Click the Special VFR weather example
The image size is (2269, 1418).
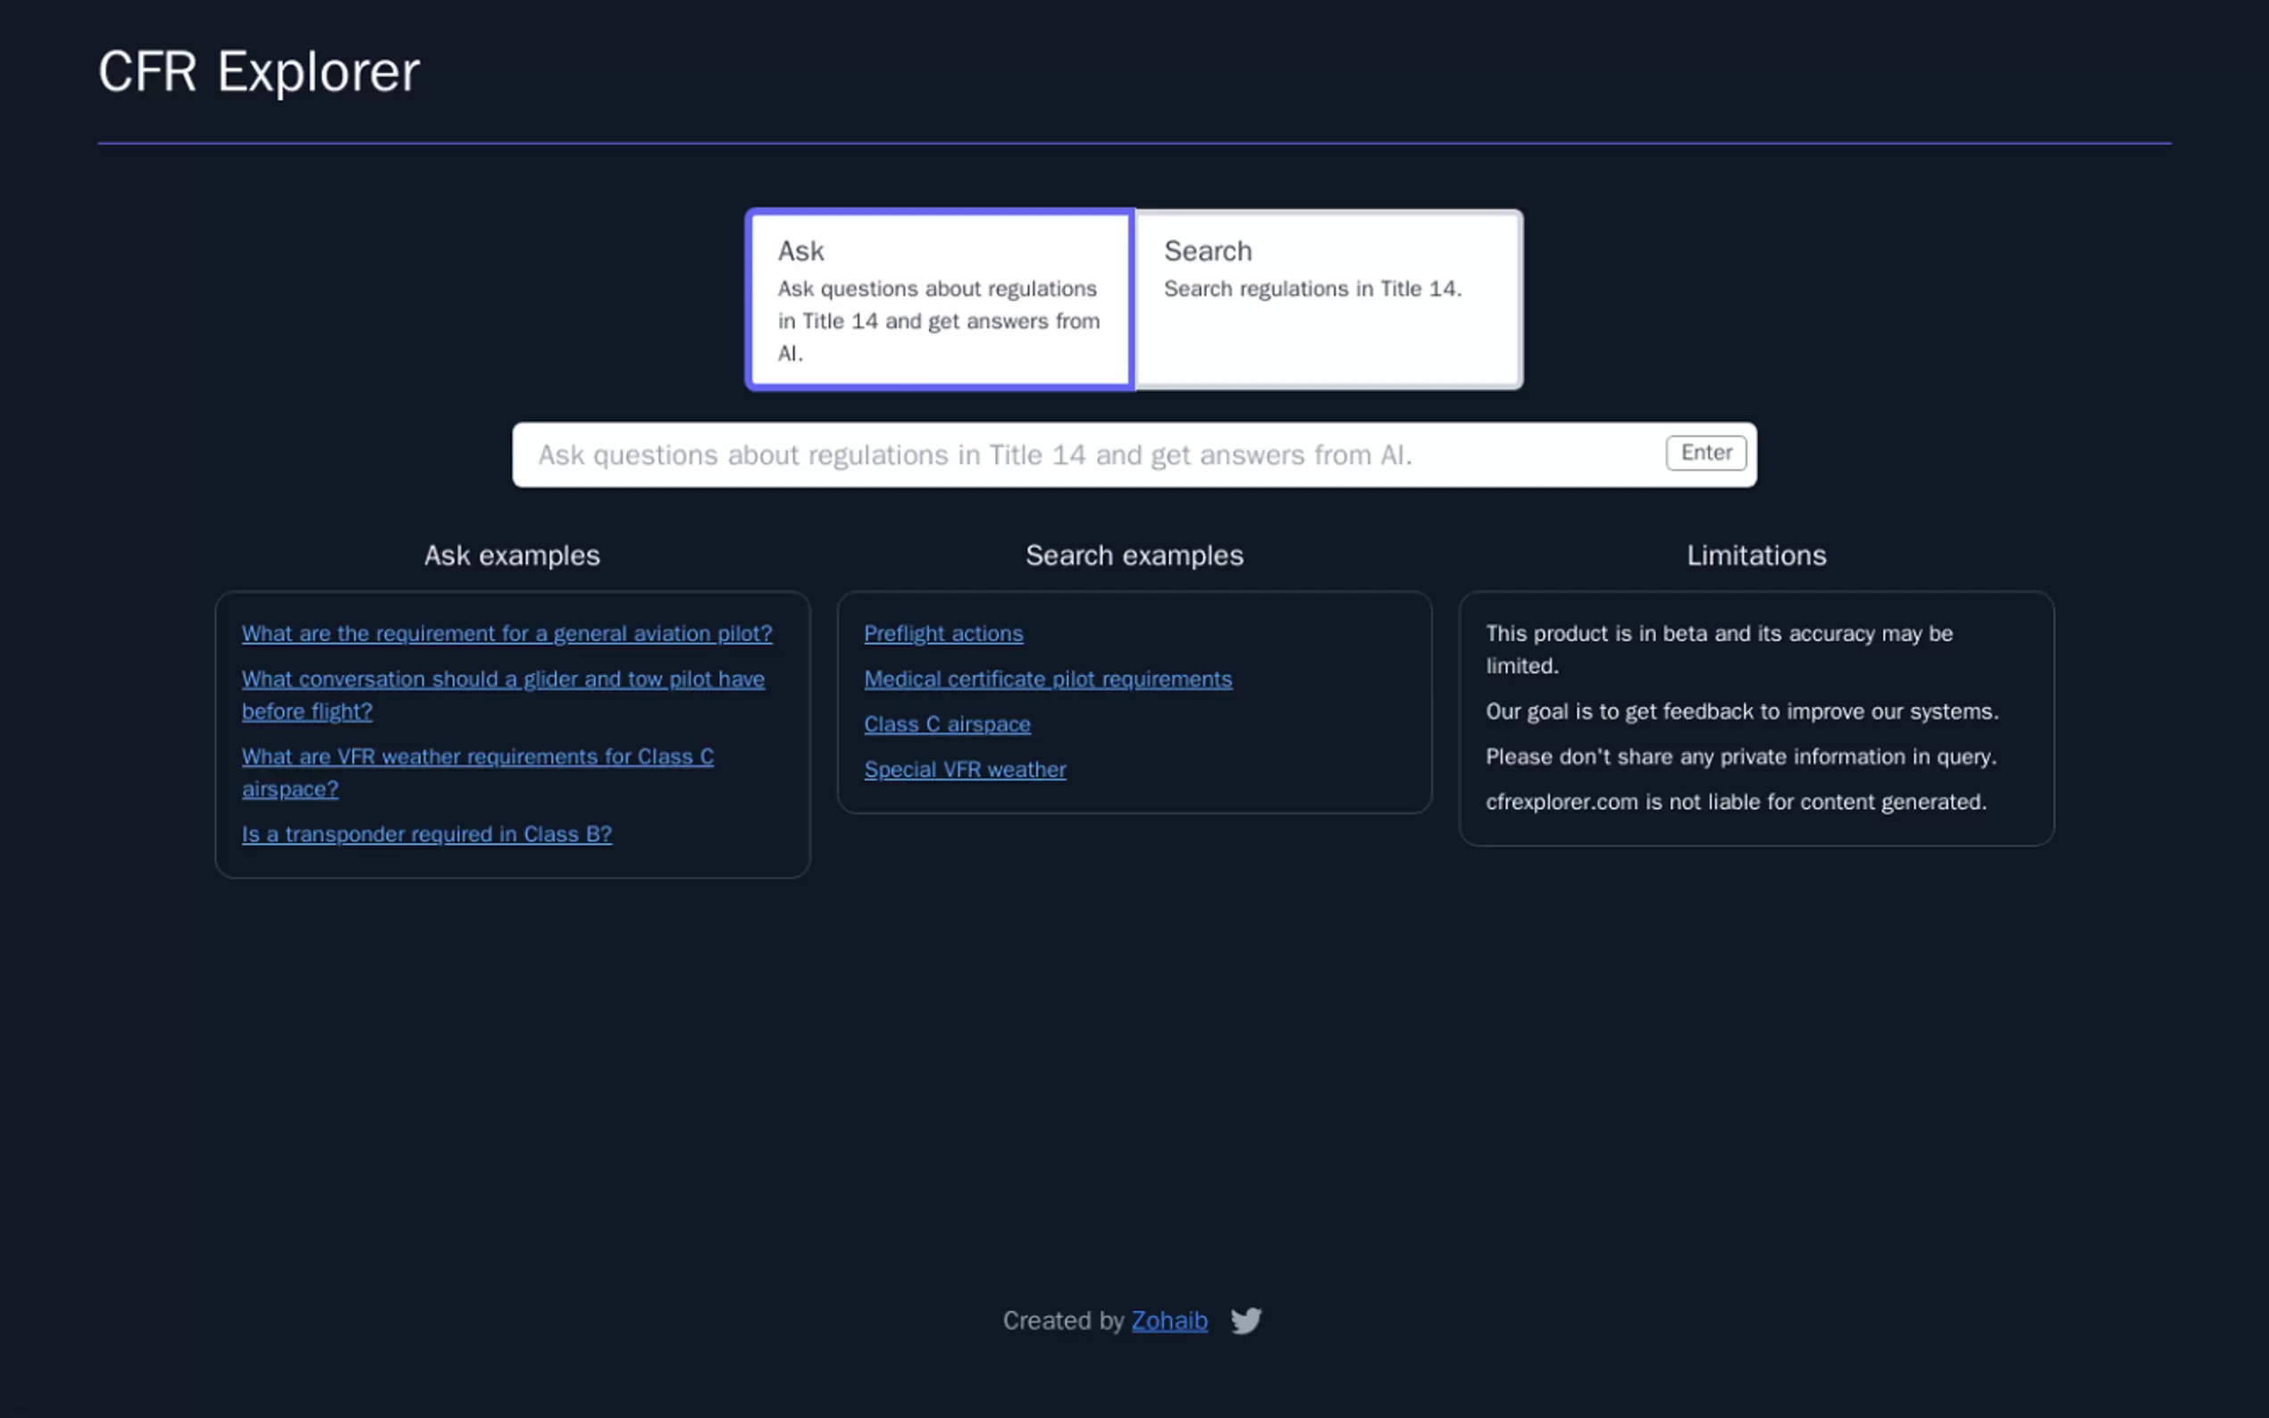click(964, 769)
